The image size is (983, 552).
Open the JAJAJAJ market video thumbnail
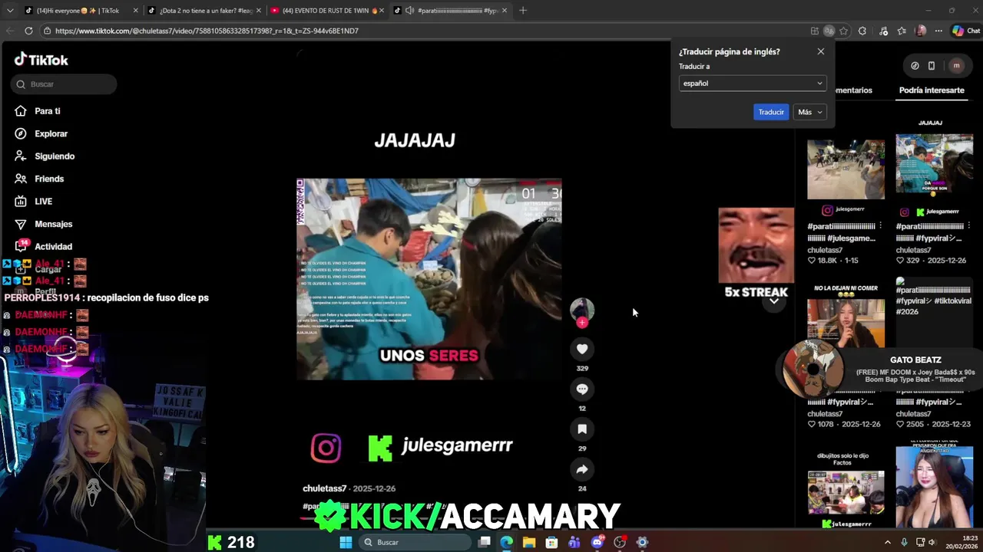coord(934,164)
